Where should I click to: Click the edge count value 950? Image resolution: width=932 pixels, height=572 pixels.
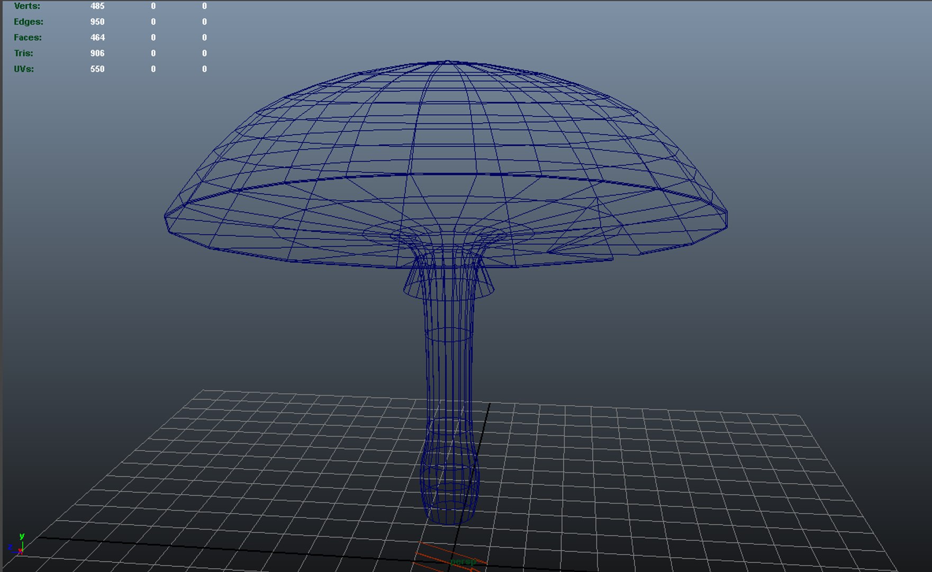pos(97,22)
